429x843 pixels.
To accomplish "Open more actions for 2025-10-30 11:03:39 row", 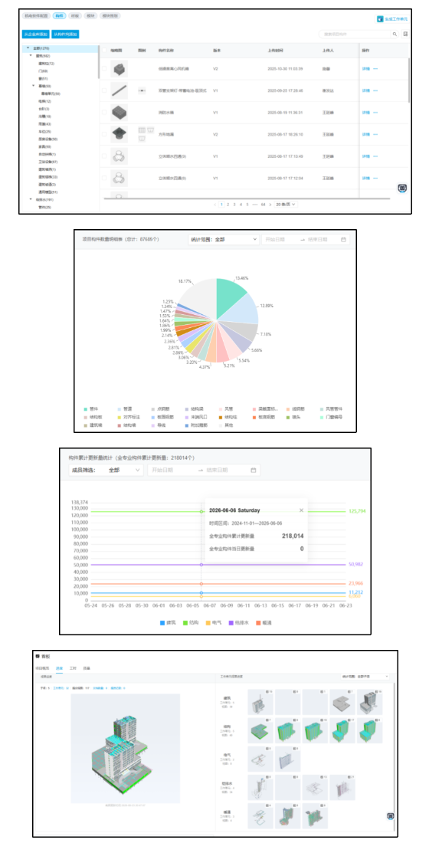I will coord(375,69).
